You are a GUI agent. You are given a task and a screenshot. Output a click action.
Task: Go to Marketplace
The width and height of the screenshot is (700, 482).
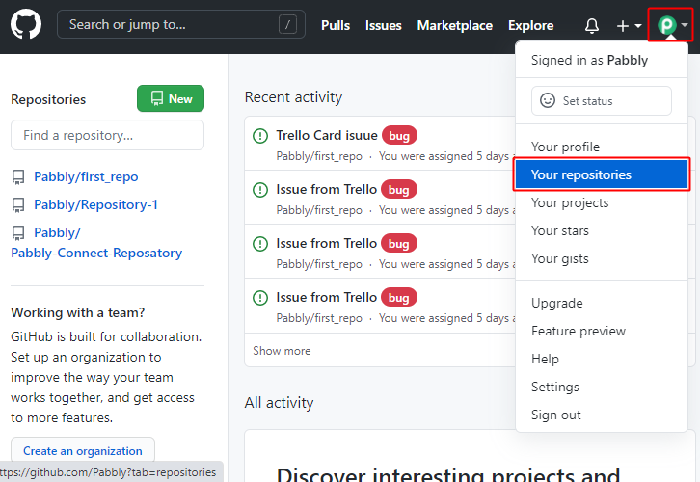454,25
